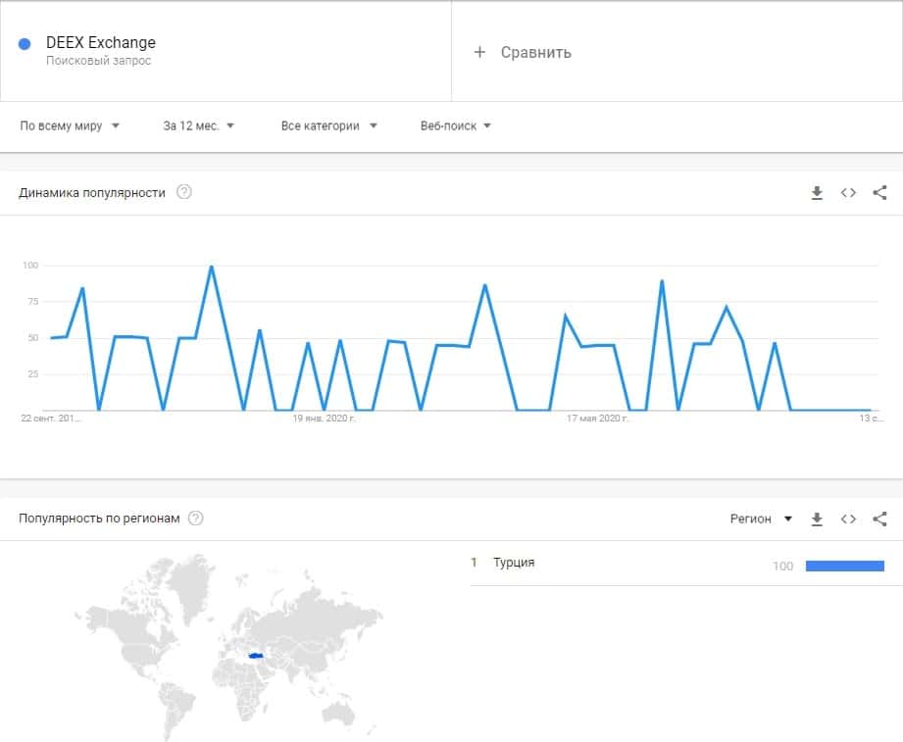Image resolution: width=903 pixels, height=742 pixels.
Task: Open help for Динамика популярности
Action: [x=183, y=192]
